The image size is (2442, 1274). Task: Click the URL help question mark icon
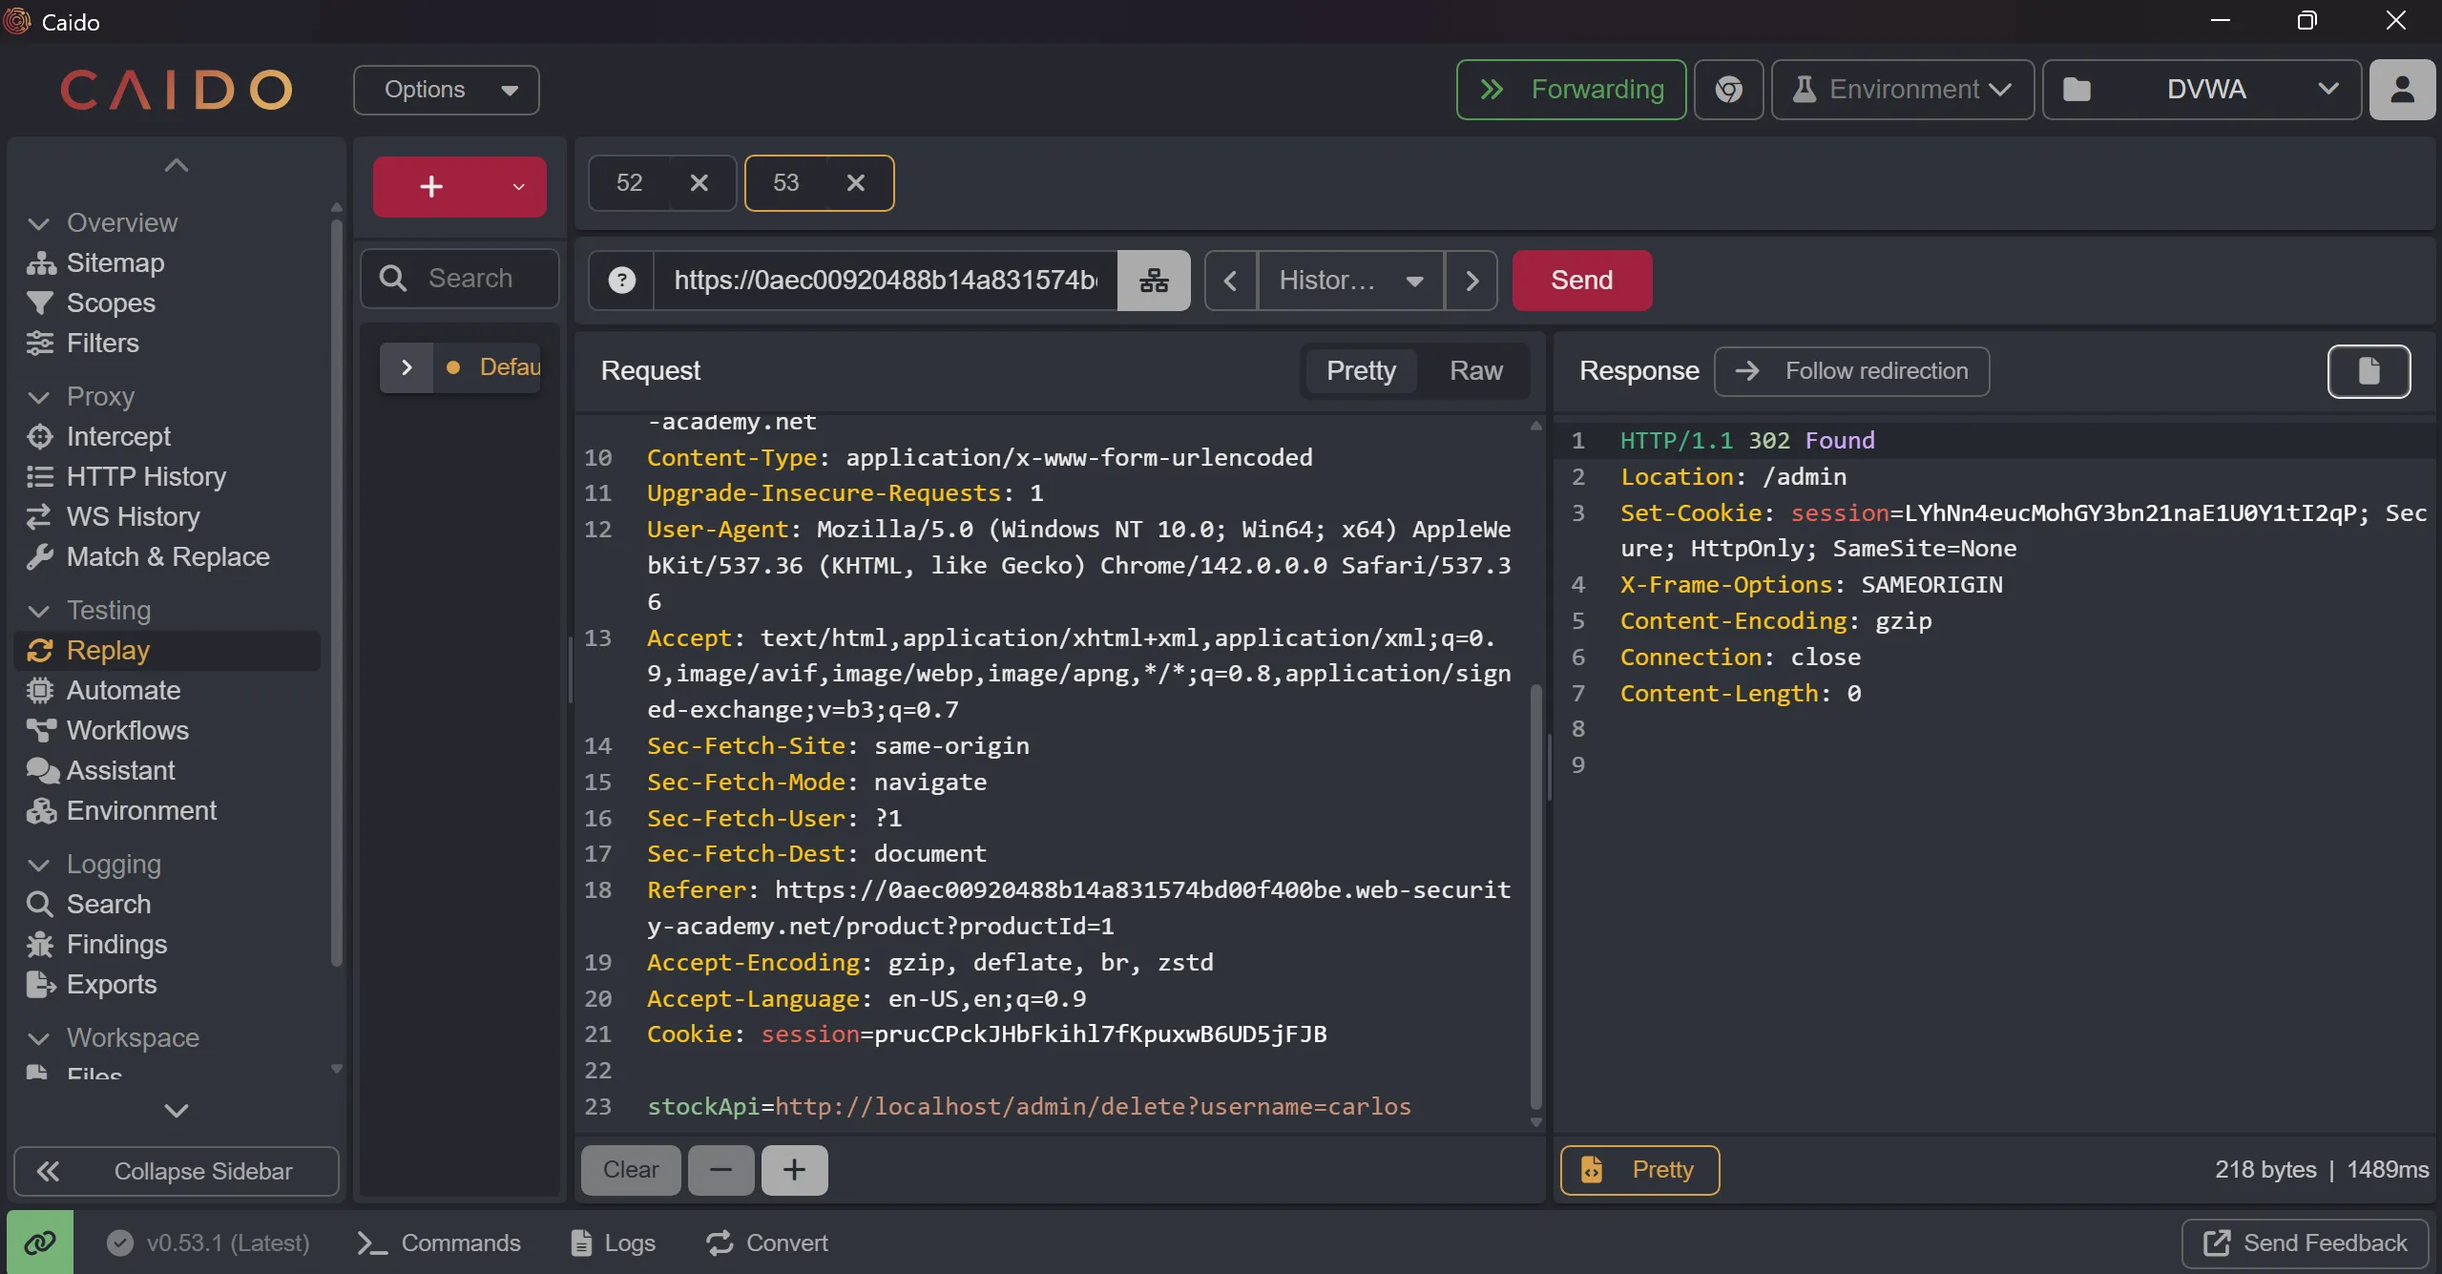(x=621, y=281)
